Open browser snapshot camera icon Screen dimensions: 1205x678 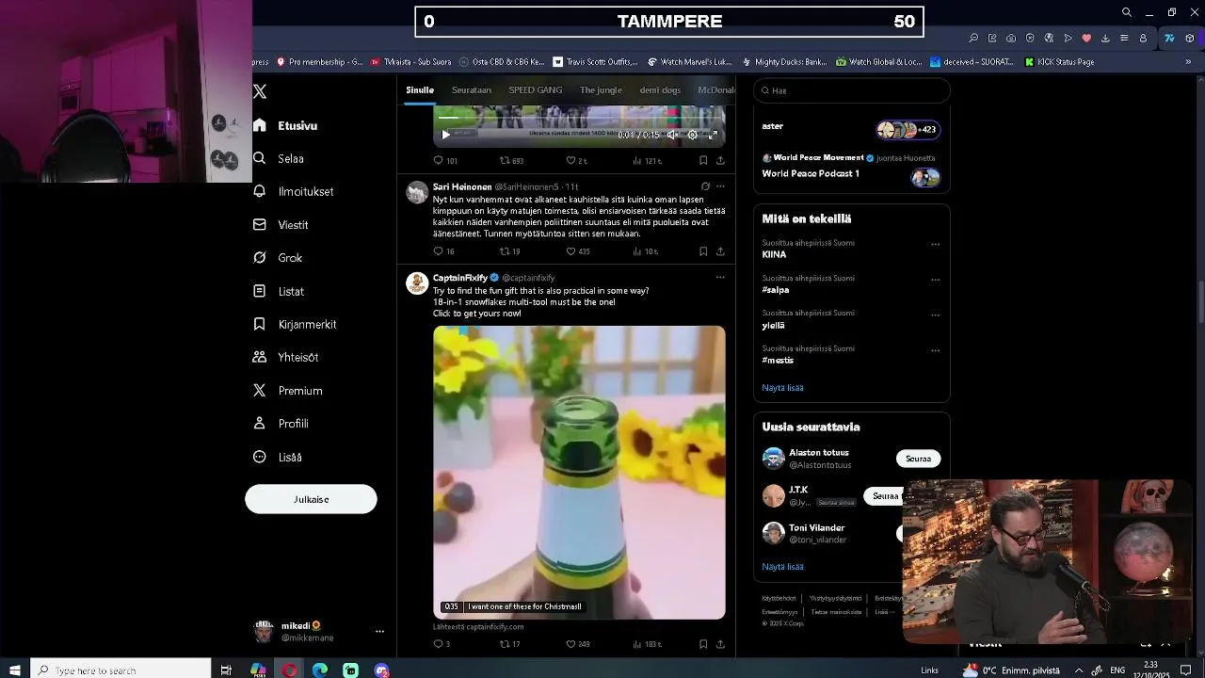(x=1011, y=39)
